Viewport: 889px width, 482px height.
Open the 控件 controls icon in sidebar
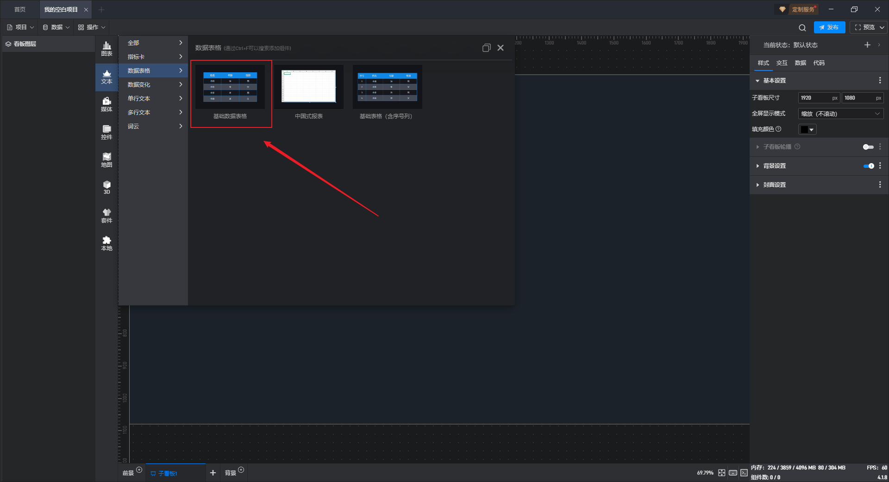click(x=106, y=132)
